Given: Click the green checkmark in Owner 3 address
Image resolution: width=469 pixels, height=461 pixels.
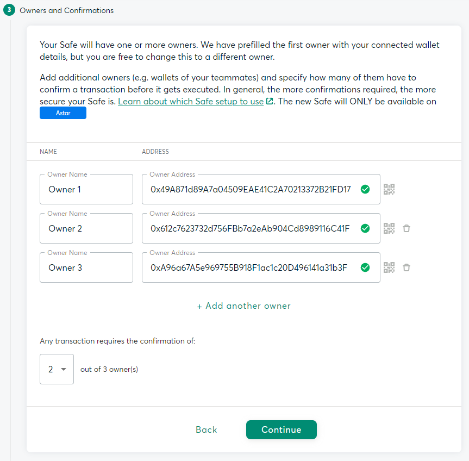Looking at the screenshot, I should click(365, 267).
